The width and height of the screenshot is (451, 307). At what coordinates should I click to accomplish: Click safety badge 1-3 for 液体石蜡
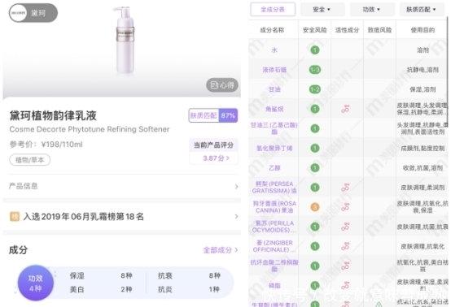pyautogui.click(x=315, y=70)
